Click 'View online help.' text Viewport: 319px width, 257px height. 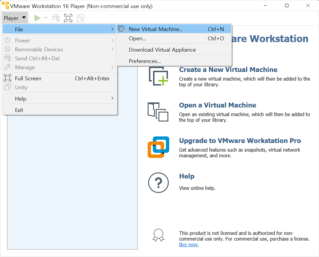click(x=197, y=188)
